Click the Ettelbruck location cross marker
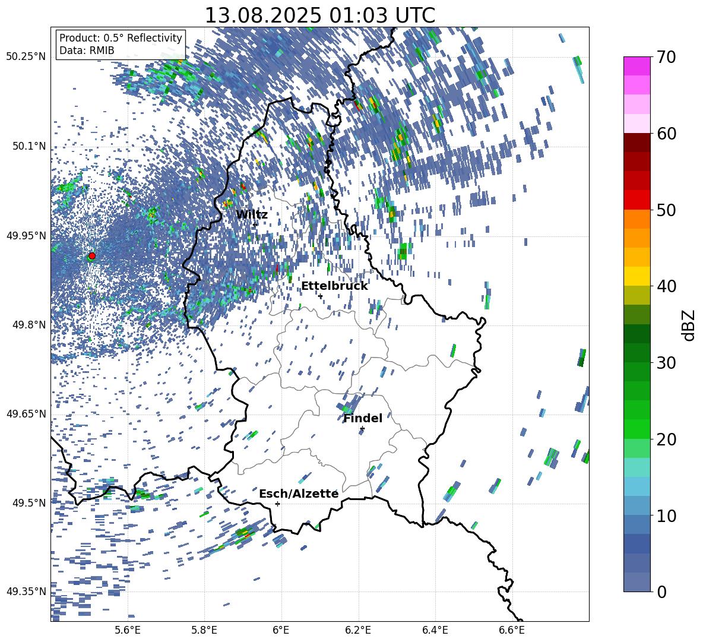 [x=320, y=296]
